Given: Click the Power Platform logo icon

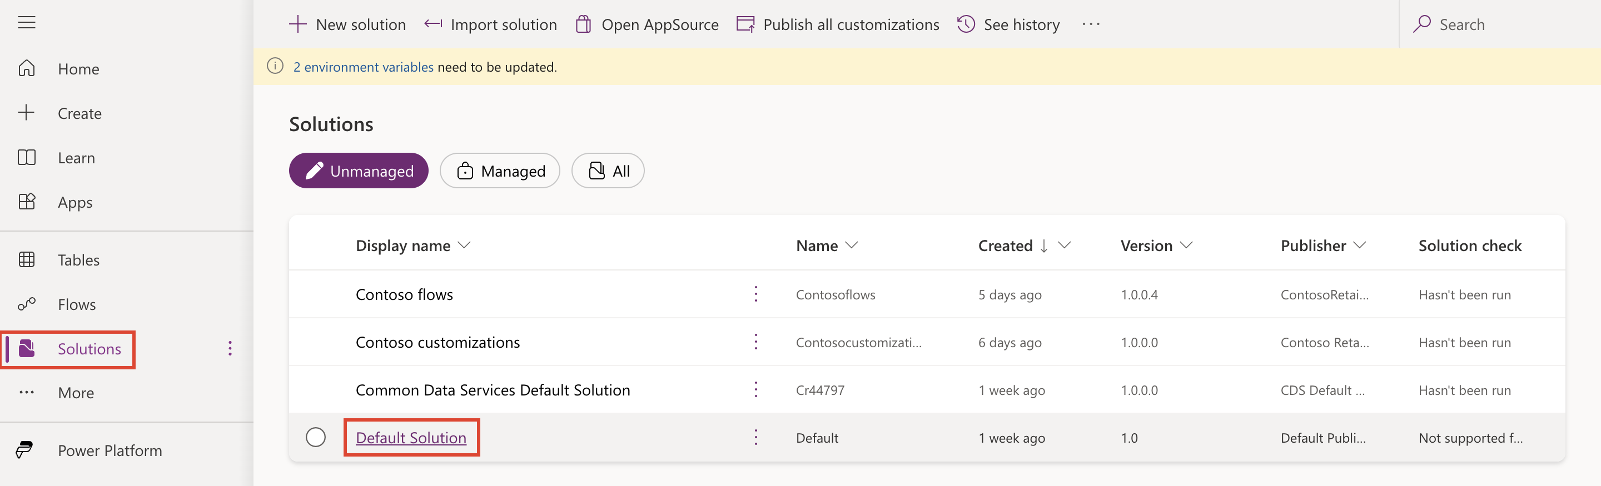Looking at the screenshot, I should (25, 450).
